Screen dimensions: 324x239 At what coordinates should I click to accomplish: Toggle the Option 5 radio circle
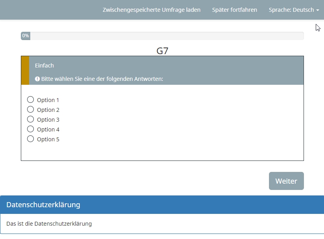point(30,139)
